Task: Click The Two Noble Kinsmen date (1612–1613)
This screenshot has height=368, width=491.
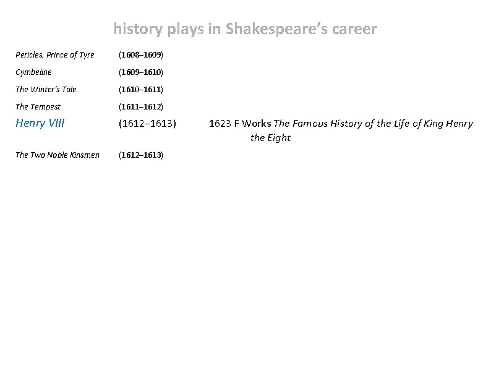Action: click(141, 155)
